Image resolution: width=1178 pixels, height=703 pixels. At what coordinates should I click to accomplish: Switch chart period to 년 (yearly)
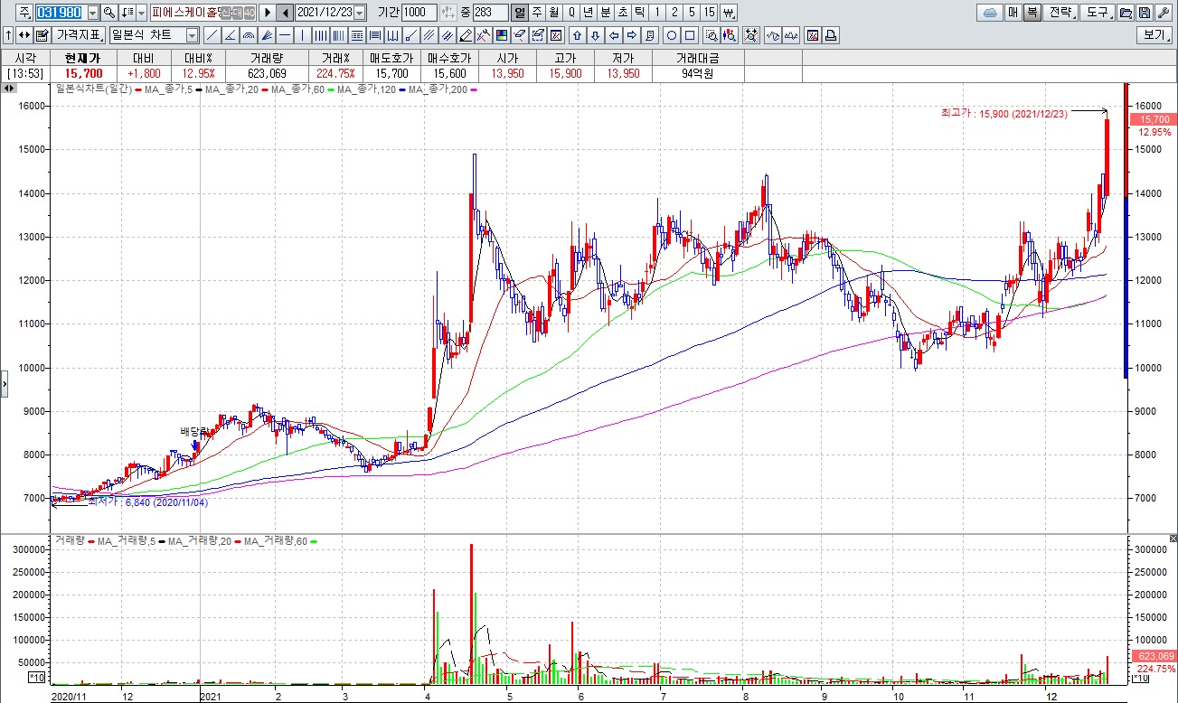click(589, 13)
